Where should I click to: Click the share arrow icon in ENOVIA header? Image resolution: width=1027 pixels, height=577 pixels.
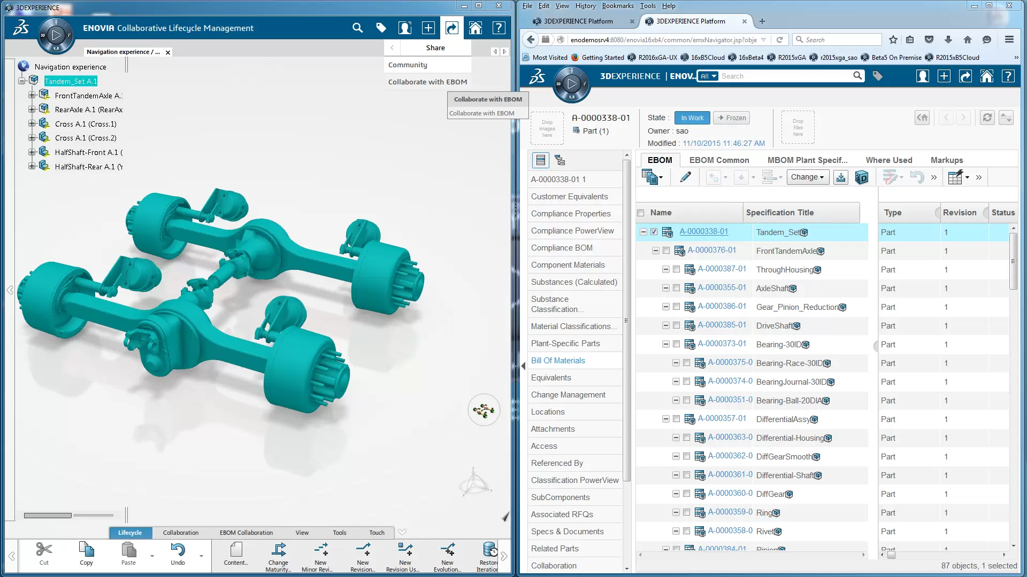pyautogui.click(x=452, y=28)
